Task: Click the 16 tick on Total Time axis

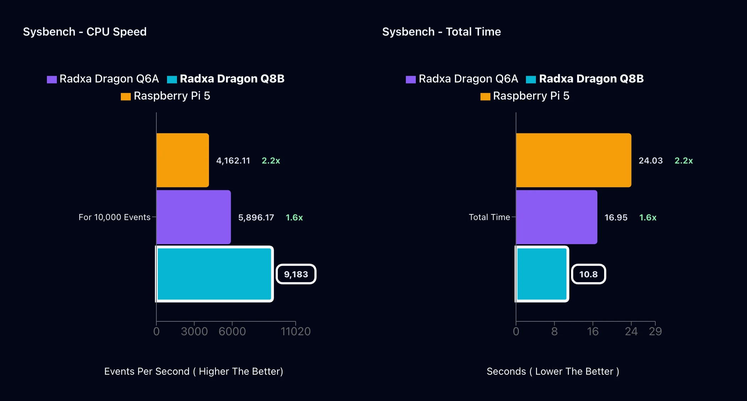Action: pyautogui.click(x=593, y=331)
